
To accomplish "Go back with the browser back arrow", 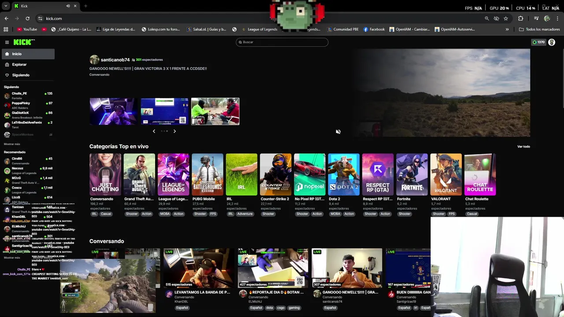I will (6, 18).
